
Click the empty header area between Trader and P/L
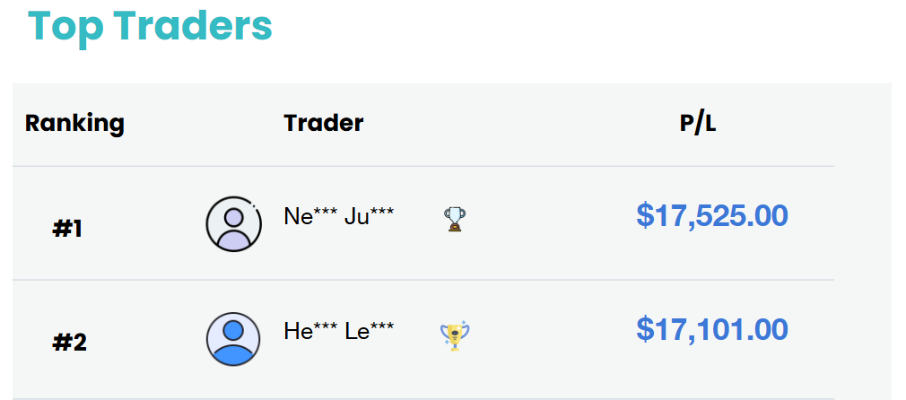520,123
